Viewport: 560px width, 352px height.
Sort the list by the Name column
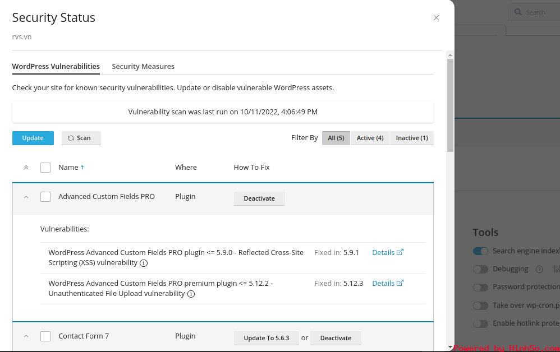click(68, 167)
